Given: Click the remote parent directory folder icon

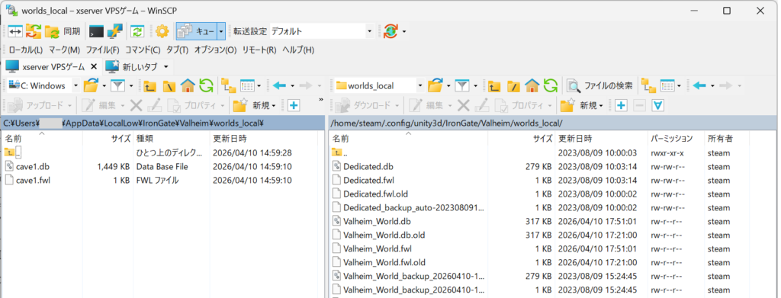Looking at the screenshot, I should 494,85.
